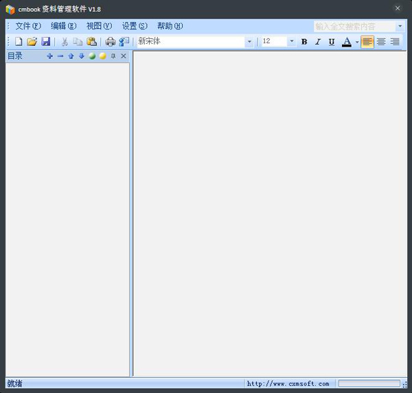Click the cmbook app icon in title bar

tap(10, 10)
